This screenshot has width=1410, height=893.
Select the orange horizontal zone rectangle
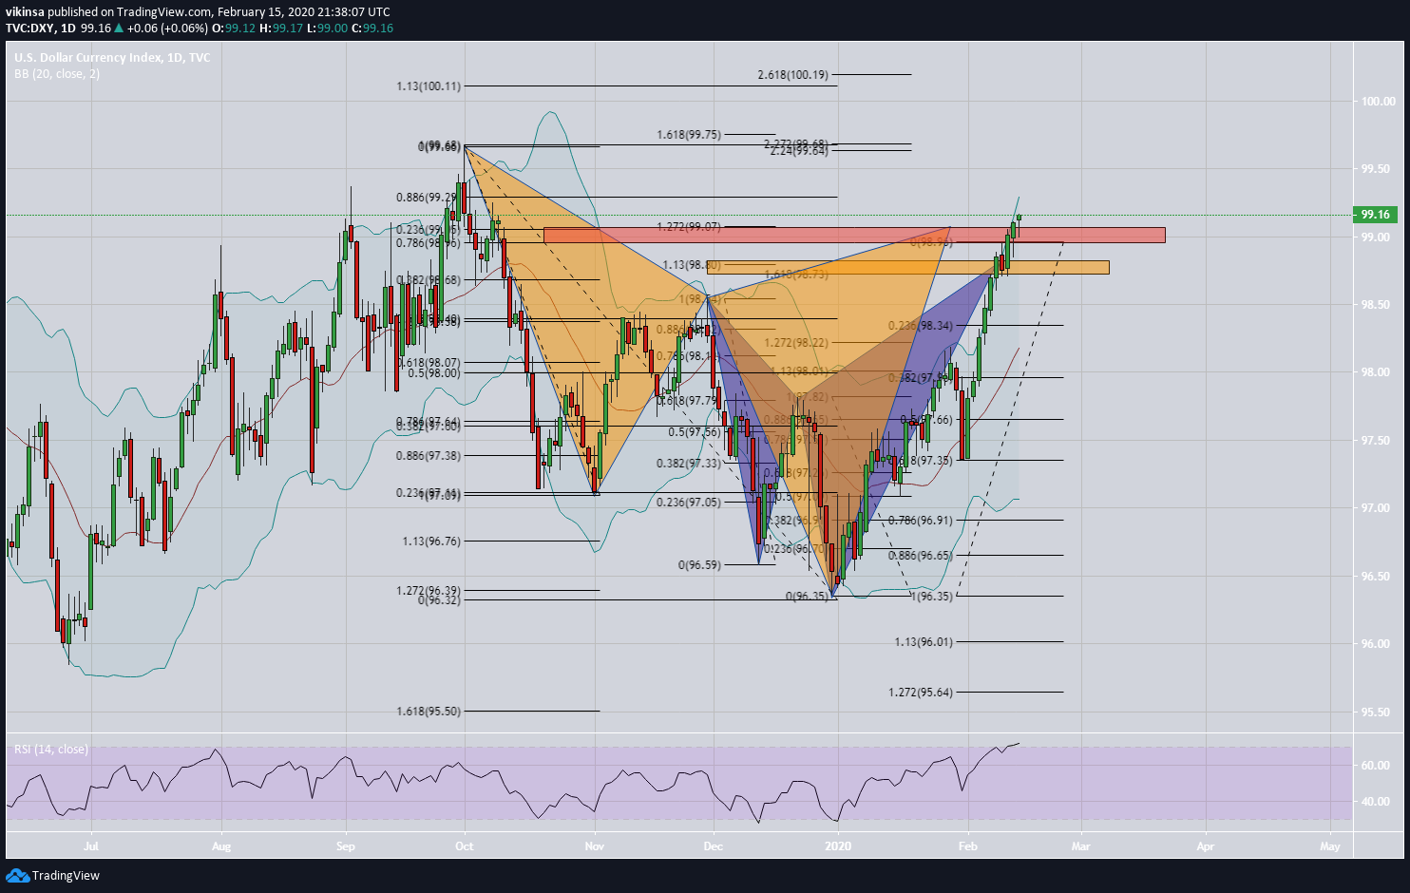pos(908,267)
